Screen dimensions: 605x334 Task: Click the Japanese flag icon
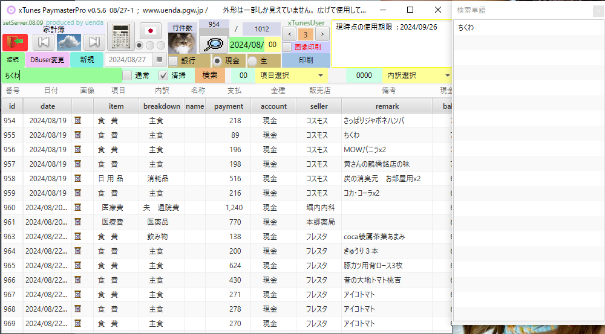[151, 31]
